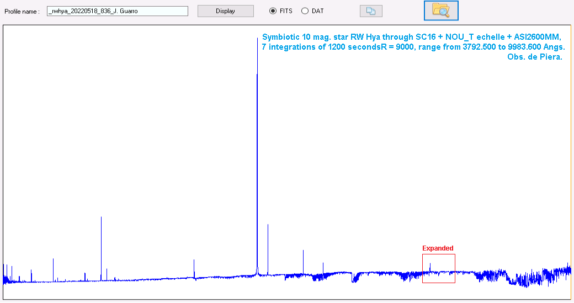Open the folder browse icon button
Screen dimensions: 574x303
click(440, 10)
